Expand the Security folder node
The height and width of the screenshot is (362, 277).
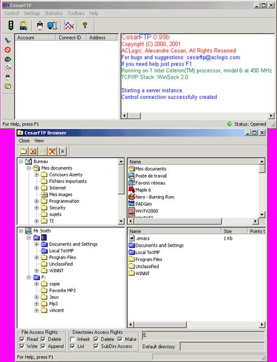36,208
